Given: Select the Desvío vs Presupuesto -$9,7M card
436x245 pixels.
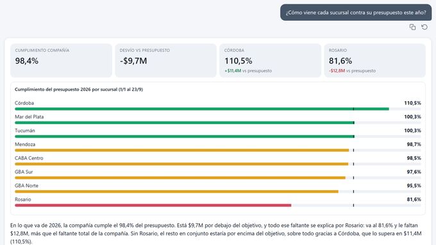Looking at the screenshot, I should click(165, 61).
